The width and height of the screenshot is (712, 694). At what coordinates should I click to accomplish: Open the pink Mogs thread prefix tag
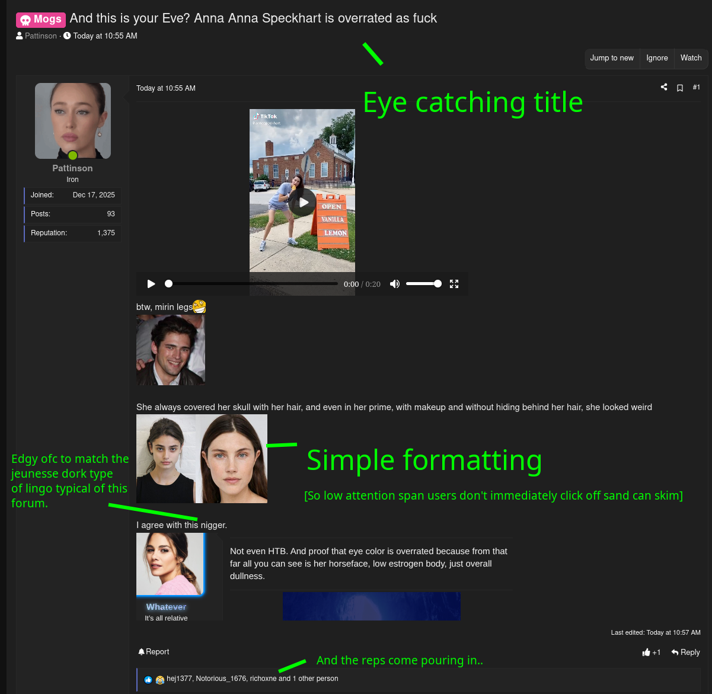point(41,20)
